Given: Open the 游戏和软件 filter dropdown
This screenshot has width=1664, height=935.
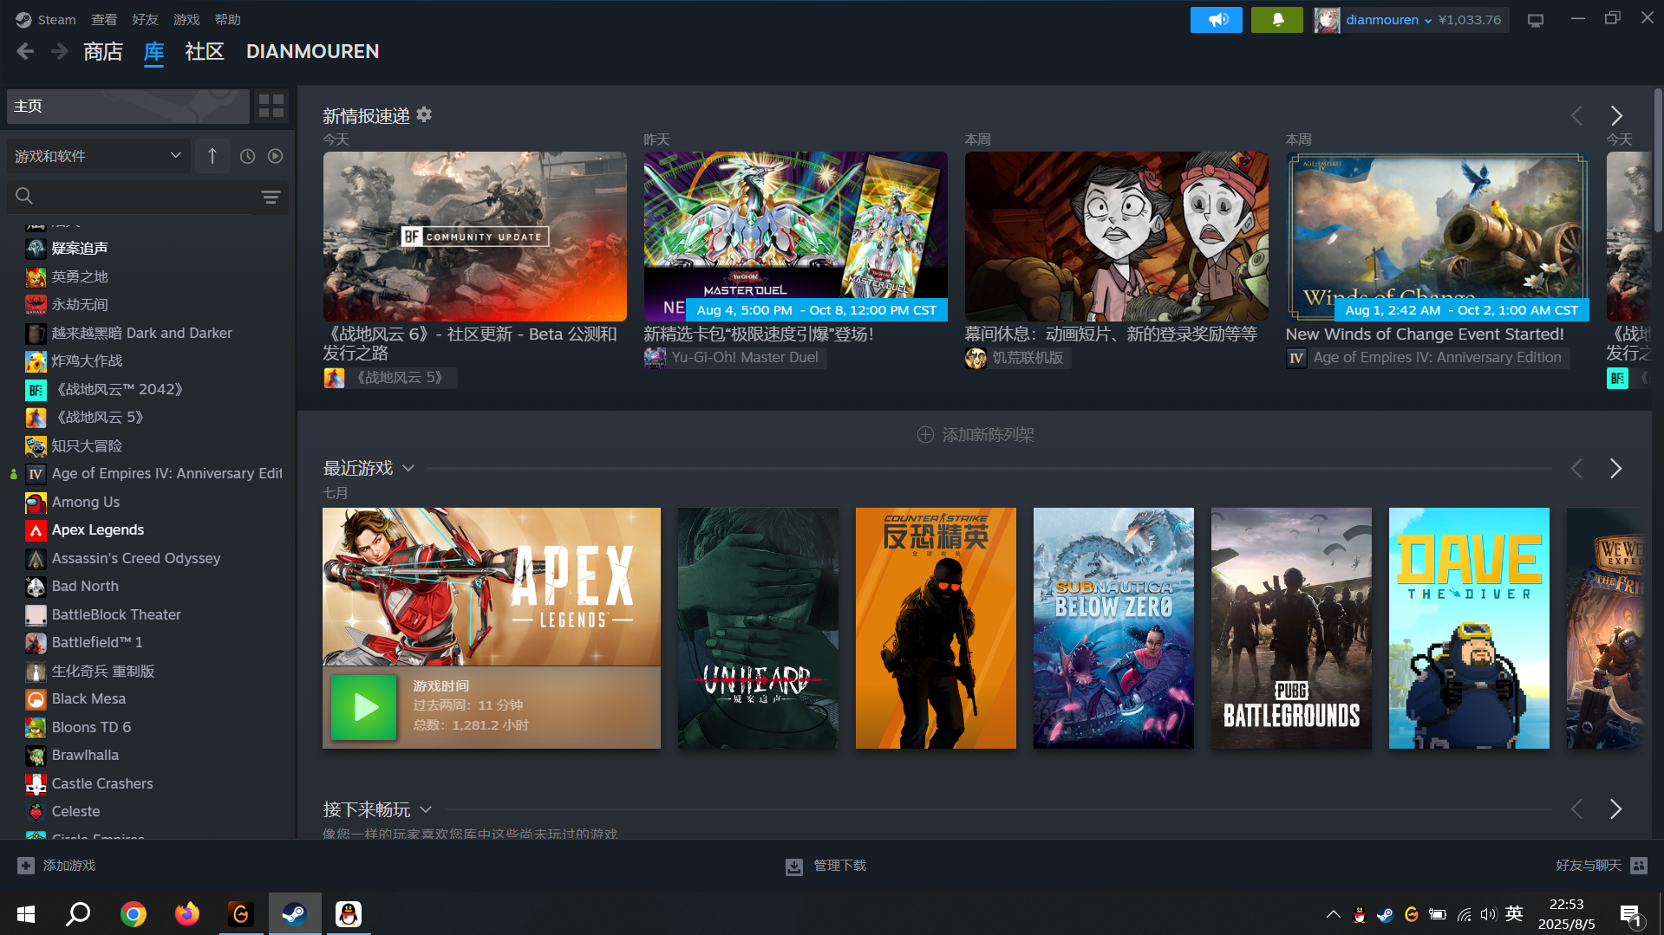Looking at the screenshot, I should (98, 156).
